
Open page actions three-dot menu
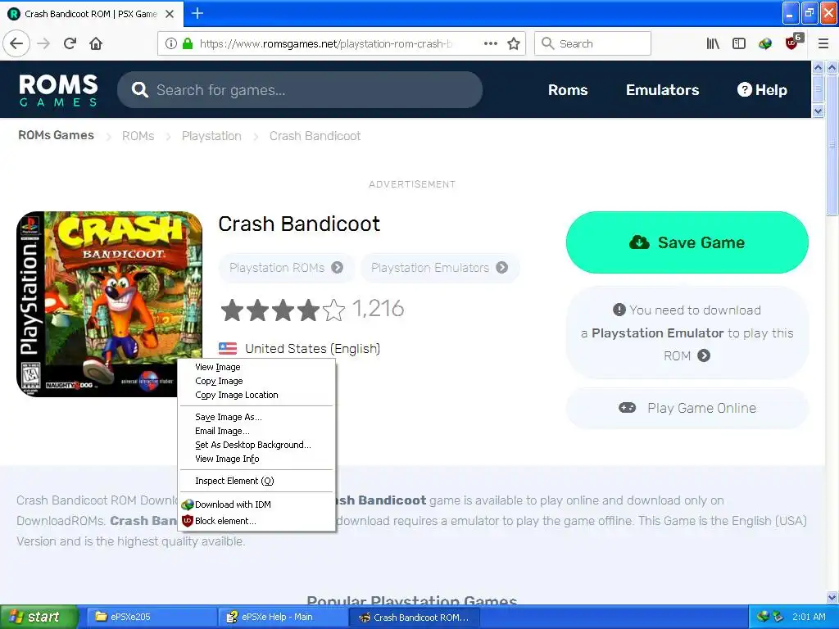click(491, 43)
